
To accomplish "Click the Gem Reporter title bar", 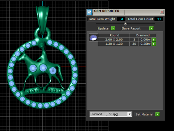I will click(x=126, y=12).
